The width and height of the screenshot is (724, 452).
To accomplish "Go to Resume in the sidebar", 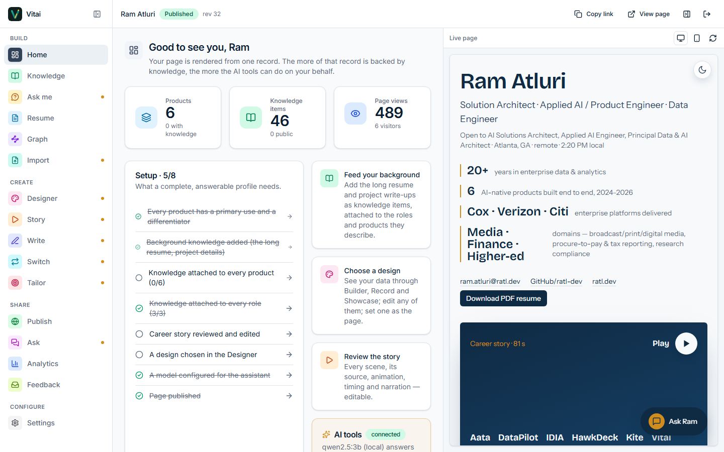I will (56, 118).
